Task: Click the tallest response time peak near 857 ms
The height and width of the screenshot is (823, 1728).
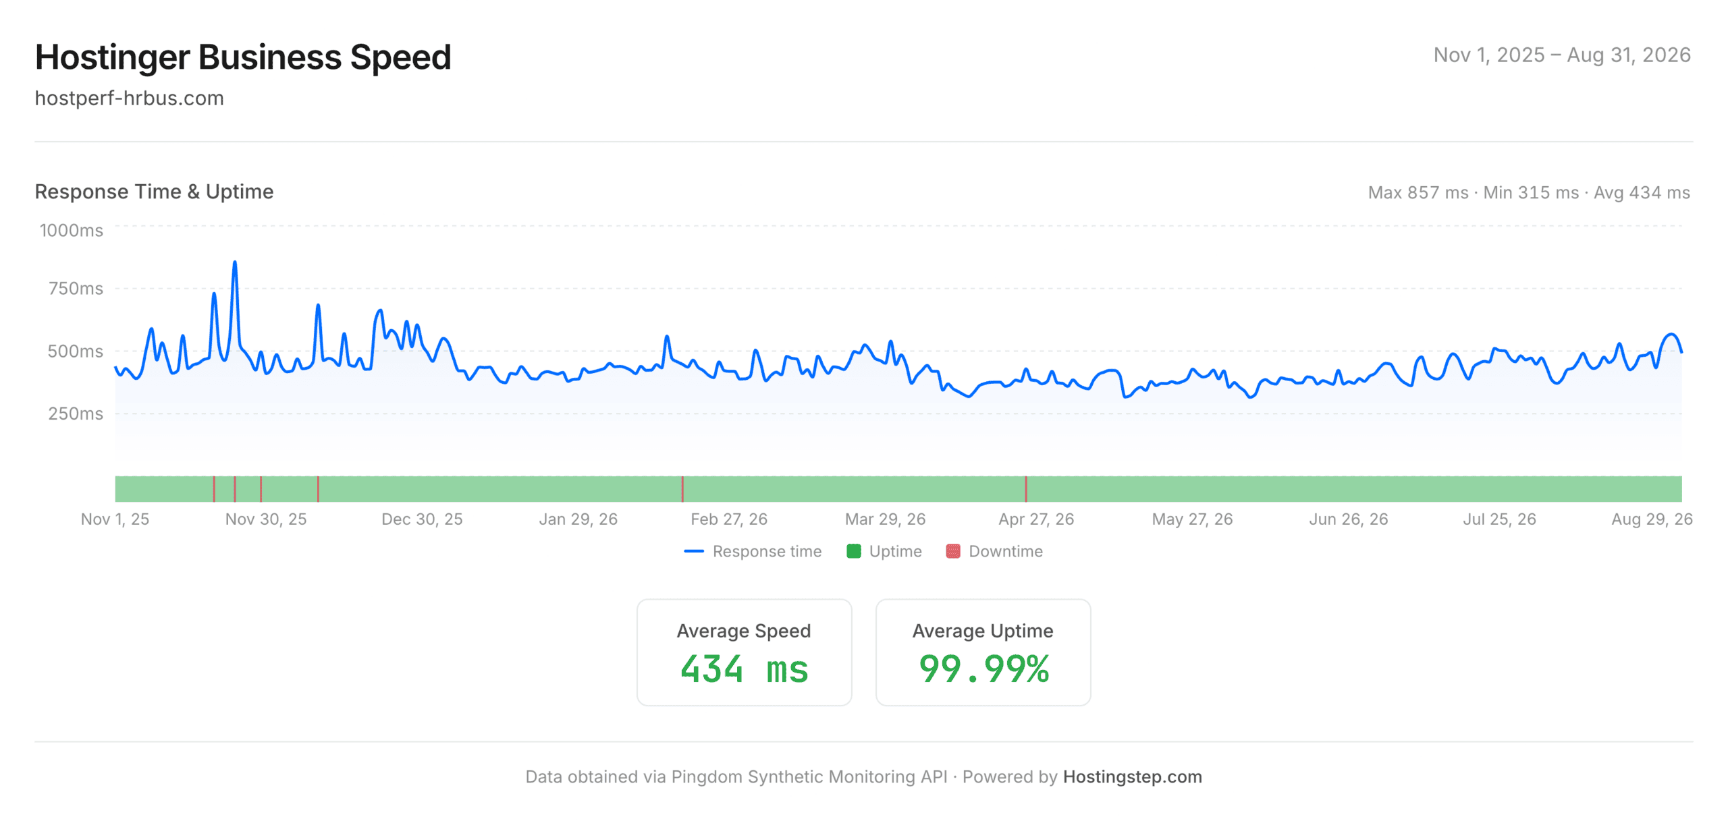Action: click(x=235, y=262)
